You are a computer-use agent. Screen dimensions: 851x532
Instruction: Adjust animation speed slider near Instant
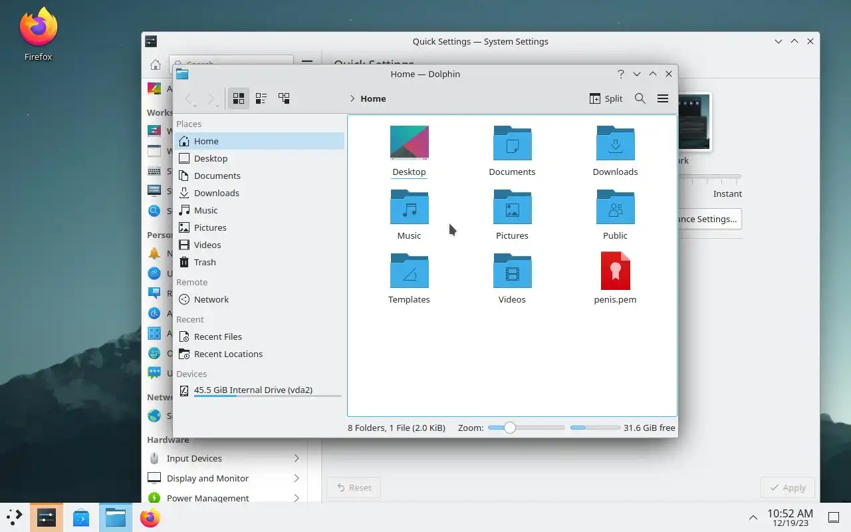709,176
